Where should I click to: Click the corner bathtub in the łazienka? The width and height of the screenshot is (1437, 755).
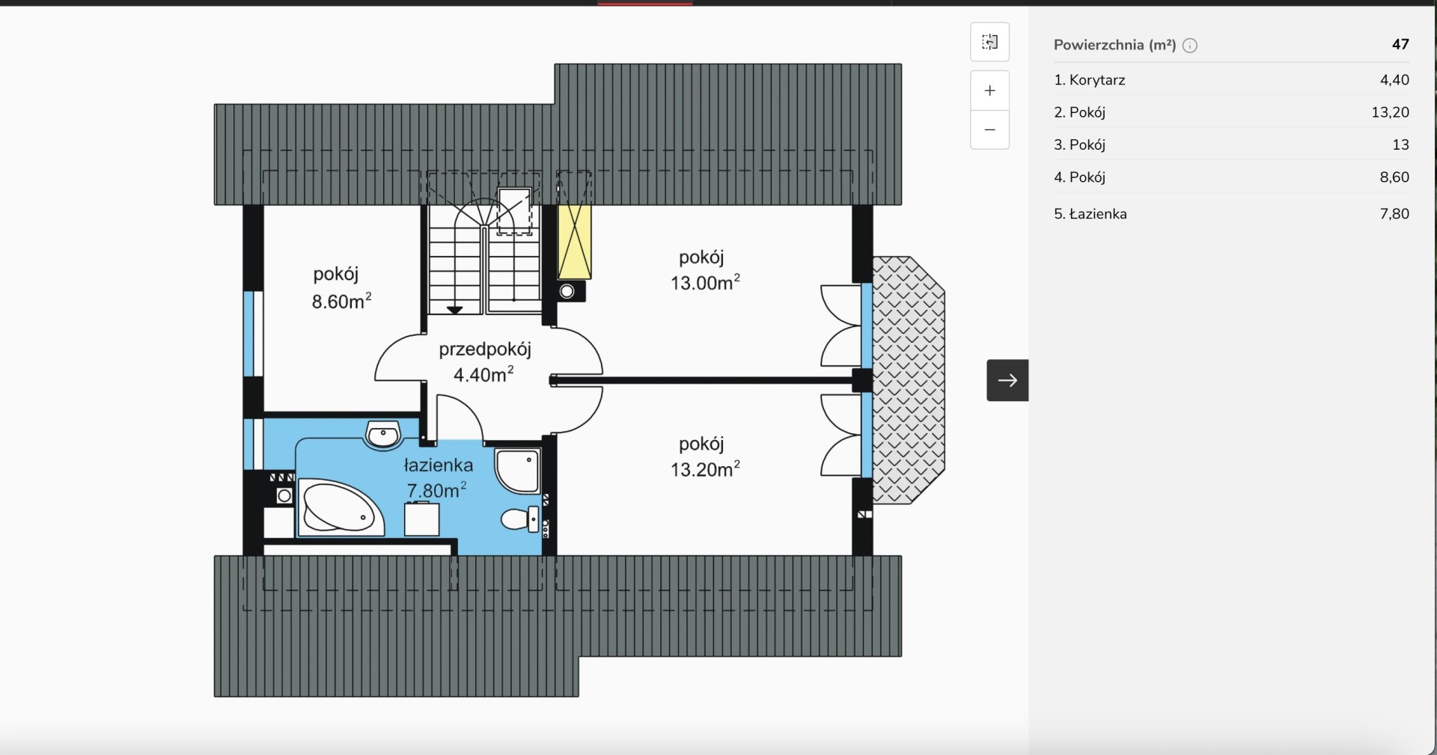pyautogui.click(x=339, y=508)
